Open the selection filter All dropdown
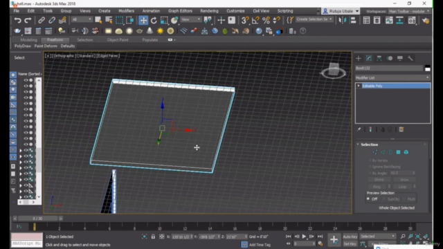Image resolution: width=443 pixels, height=249 pixels. (82, 19)
